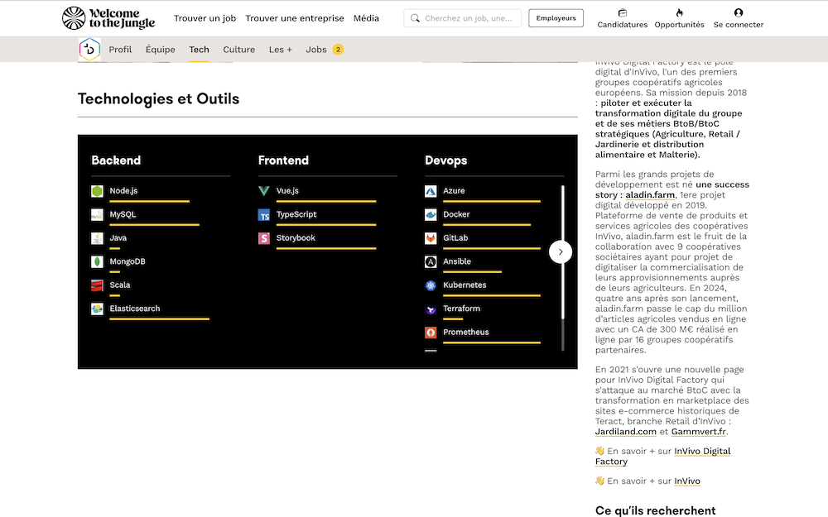Screen dimensions: 828x517
Task: Click the Kubernetes icon in Devops
Action: (431, 285)
